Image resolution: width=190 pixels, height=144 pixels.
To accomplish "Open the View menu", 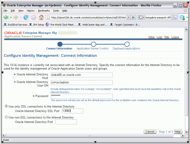I will (x=21, y=11).
